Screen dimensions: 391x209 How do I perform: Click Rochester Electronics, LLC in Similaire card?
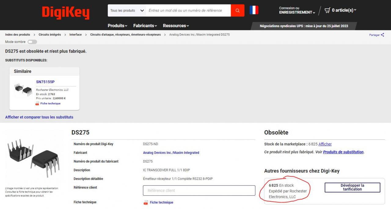pyautogui.click(x=52, y=90)
